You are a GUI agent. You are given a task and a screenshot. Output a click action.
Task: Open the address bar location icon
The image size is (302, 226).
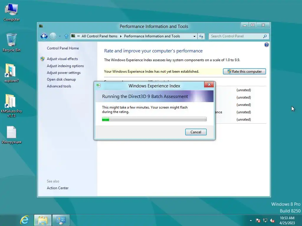pyautogui.click(x=73, y=36)
